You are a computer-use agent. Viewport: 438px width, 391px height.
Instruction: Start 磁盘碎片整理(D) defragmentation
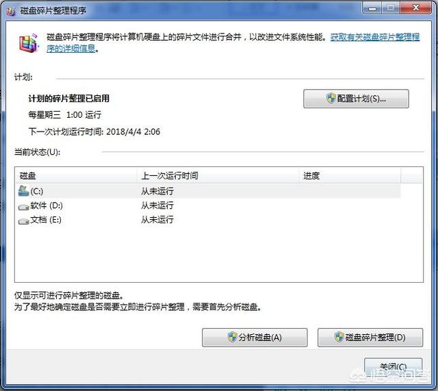(370, 338)
